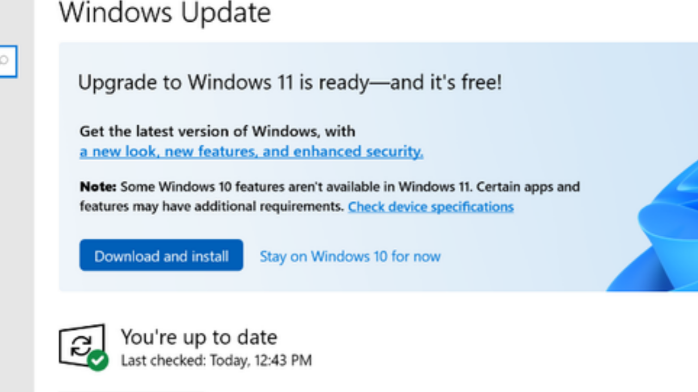
Task: Click the gray left sidebar strip
Action: 16,218
